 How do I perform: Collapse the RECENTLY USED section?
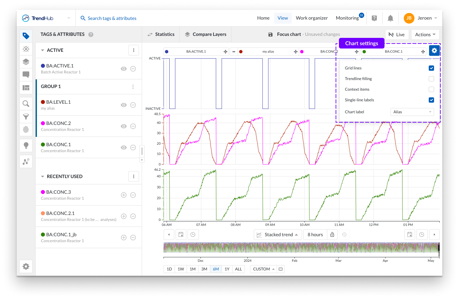tap(43, 176)
